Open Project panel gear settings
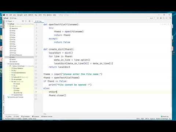 [x=29, y=21]
